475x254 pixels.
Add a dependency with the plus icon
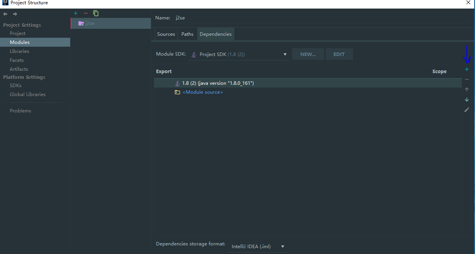click(x=467, y=69)
